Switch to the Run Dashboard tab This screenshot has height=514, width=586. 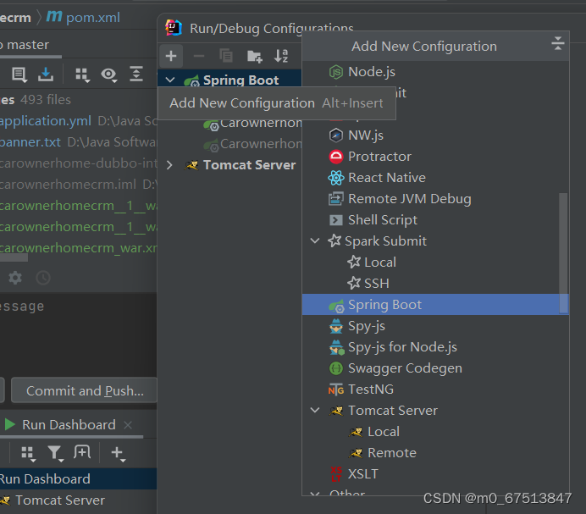69,424
